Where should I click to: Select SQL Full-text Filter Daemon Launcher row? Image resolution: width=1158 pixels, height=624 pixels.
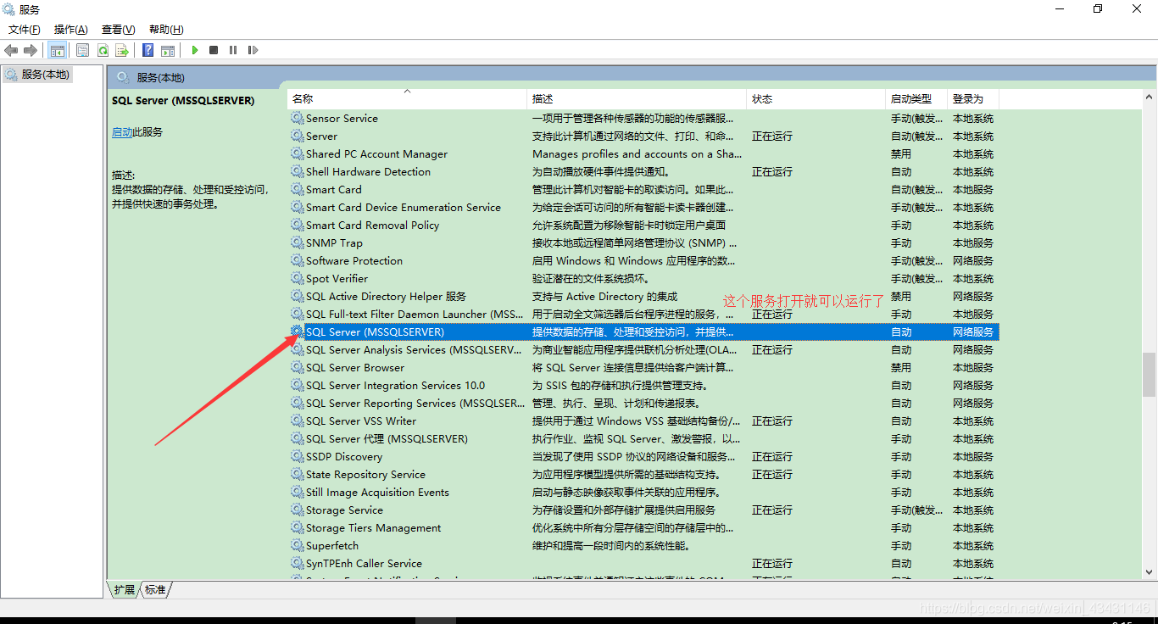[x=643, y=314]
